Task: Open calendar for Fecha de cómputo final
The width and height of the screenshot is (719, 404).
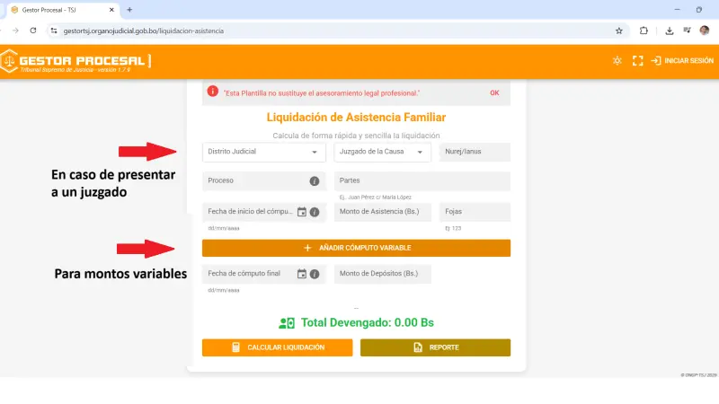Action: coord(302,274)
